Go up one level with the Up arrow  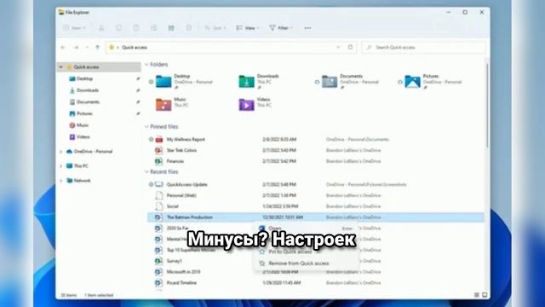pos(97,48)
